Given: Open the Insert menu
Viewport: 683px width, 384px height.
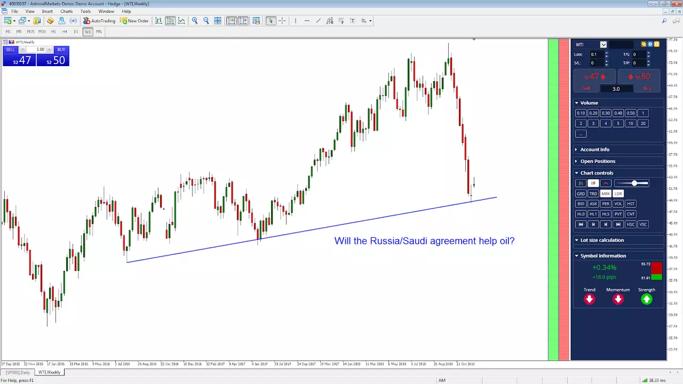Looking at the screenshot, I should point(47,11).
